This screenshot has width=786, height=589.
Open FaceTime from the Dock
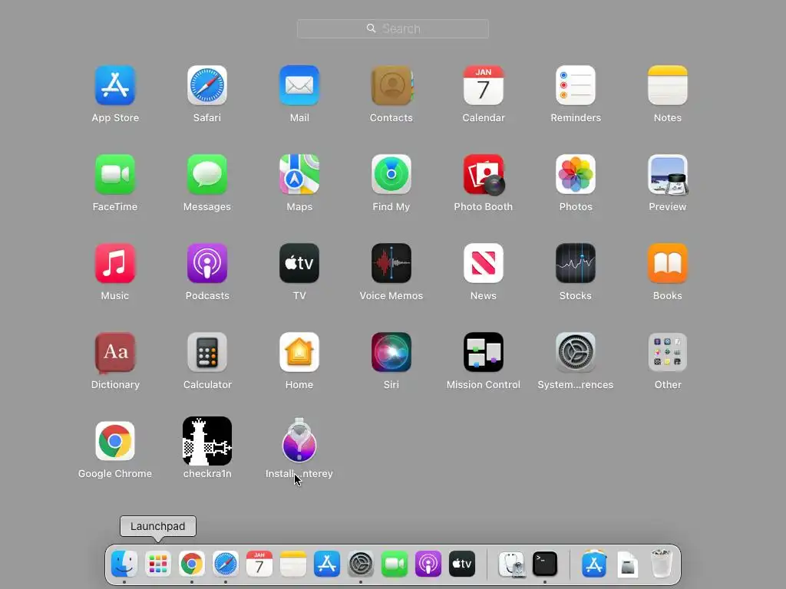click(395, 564)
